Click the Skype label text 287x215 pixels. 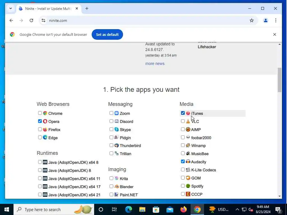click(x=125, y=130)
